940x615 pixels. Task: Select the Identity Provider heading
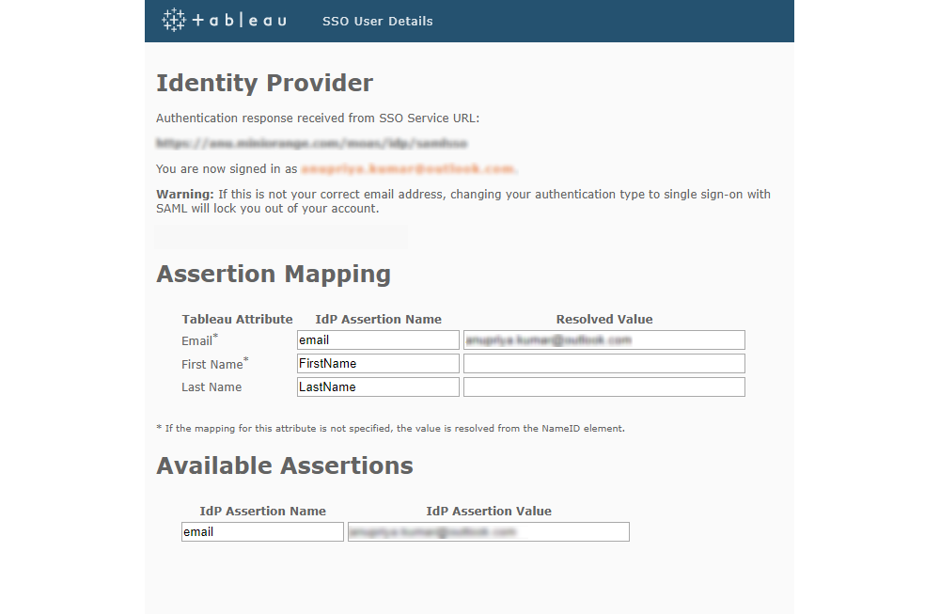(264, 83)
